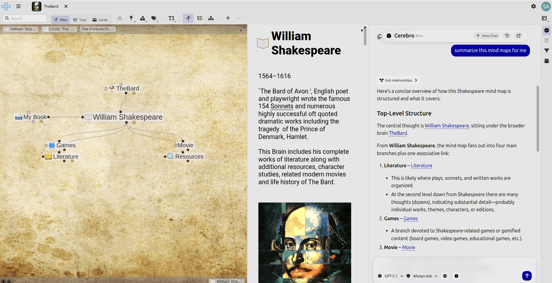The width and height of the screenshot is (552, 283).
Task: Open the filter funnel sidebar icon
Action: [x=547, y=51]
